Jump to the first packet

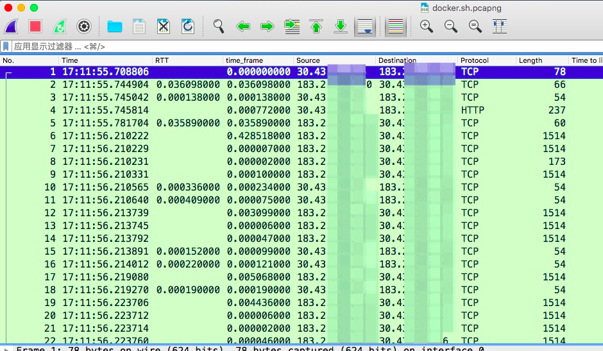pos(316,26)
